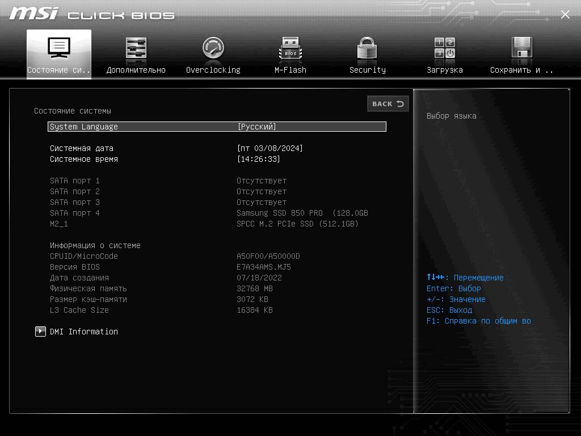581x436 pixels.
Task: Click the 3072 KB cache value
Action: click(252, 299)
